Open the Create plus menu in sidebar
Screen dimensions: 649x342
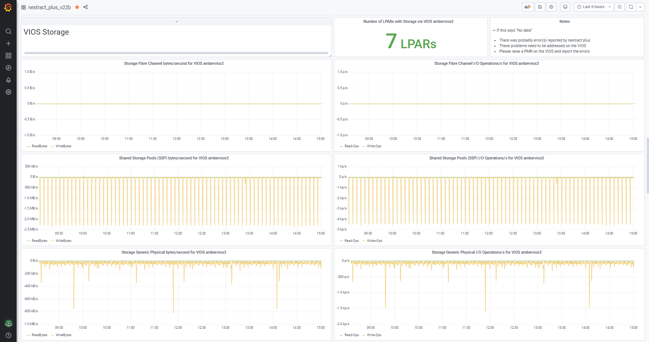[8, 43]
